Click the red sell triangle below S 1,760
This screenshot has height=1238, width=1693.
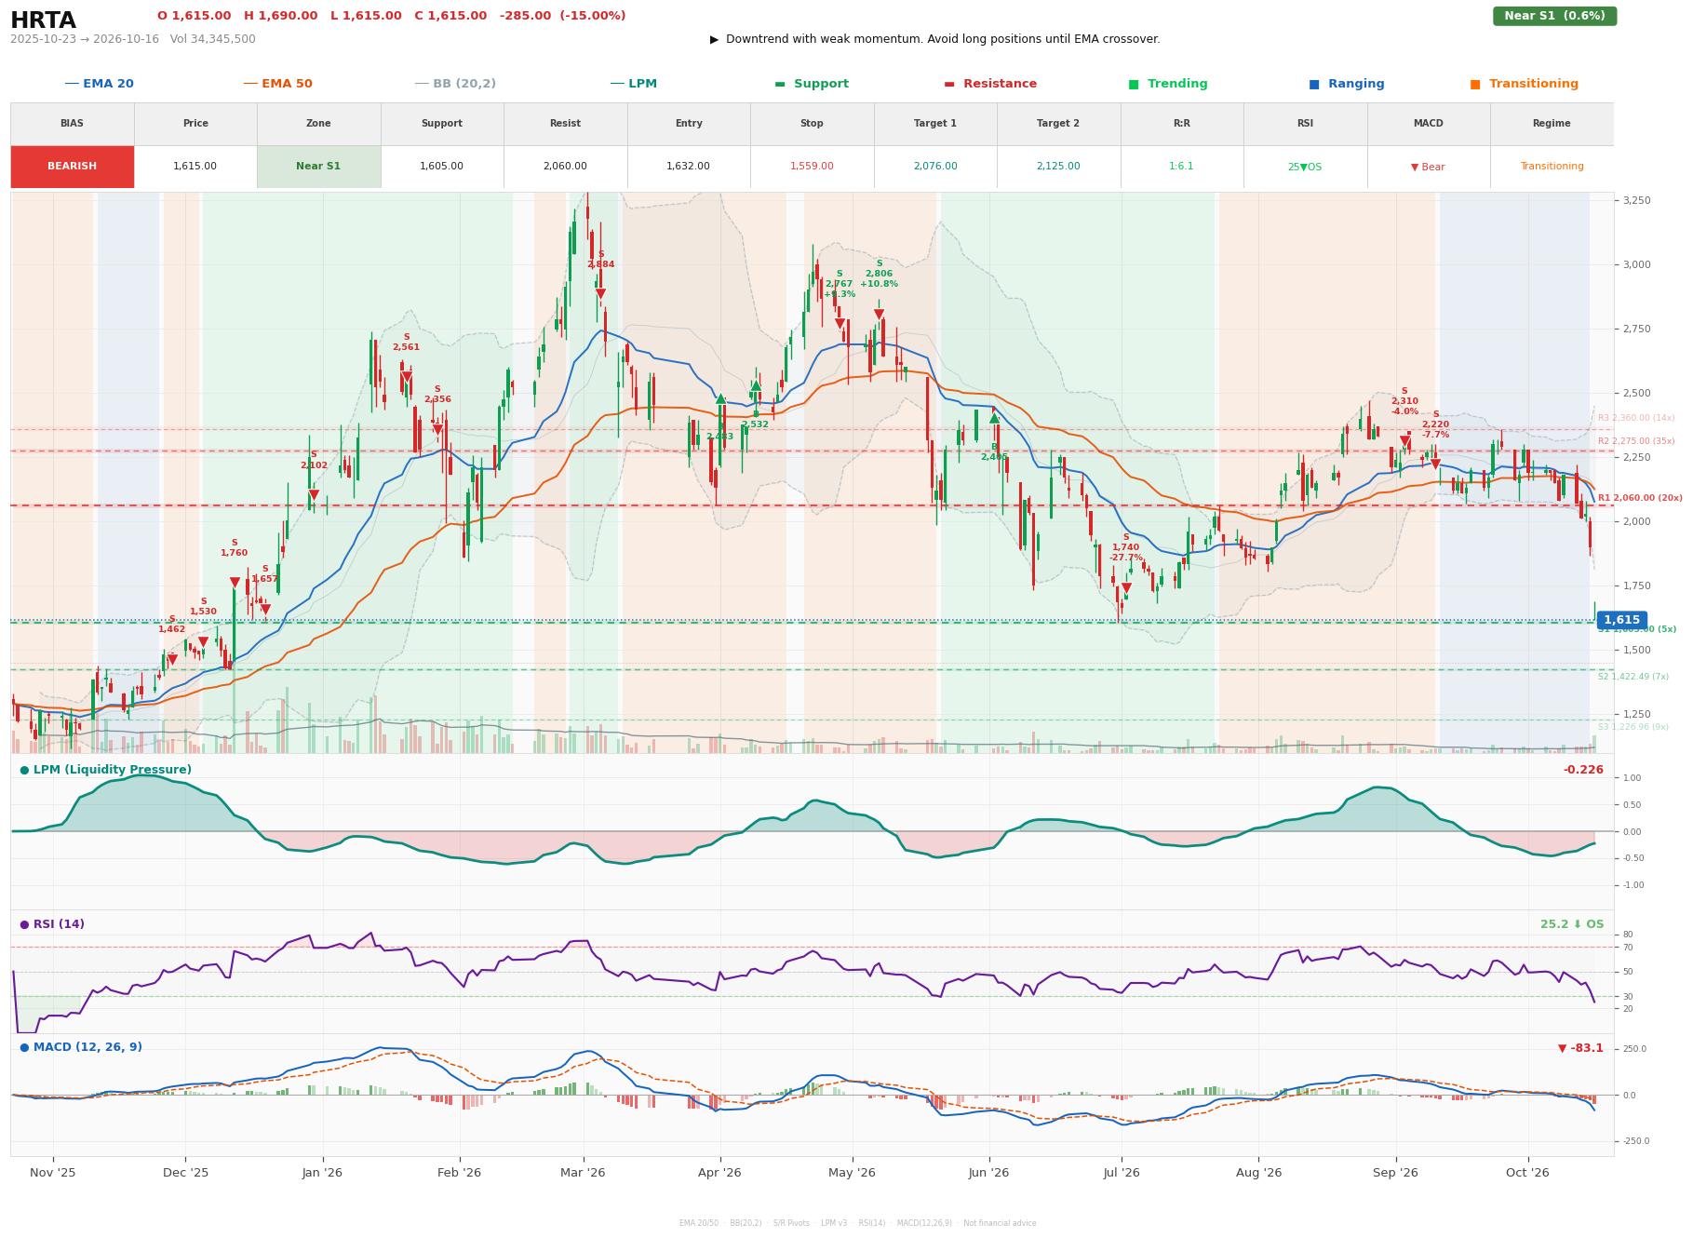click(235, 583)
